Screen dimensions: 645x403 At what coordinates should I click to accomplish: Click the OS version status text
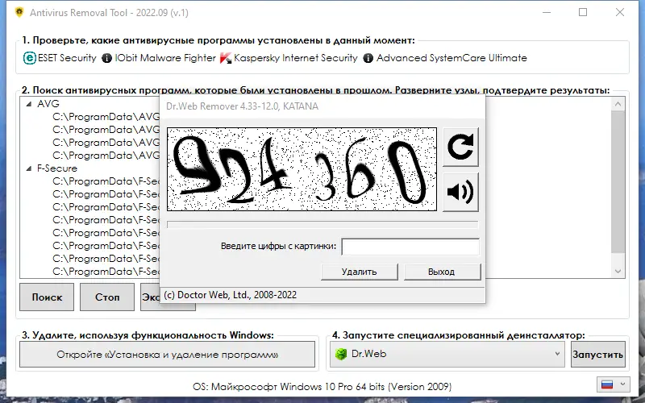(x=322, y=387)
